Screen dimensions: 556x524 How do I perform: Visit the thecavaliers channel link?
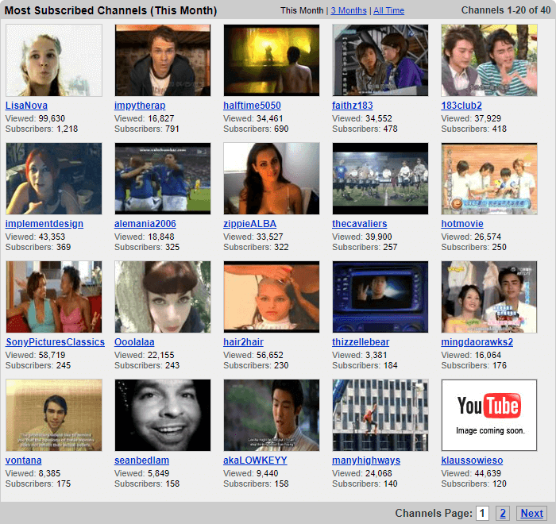point(359,224)
